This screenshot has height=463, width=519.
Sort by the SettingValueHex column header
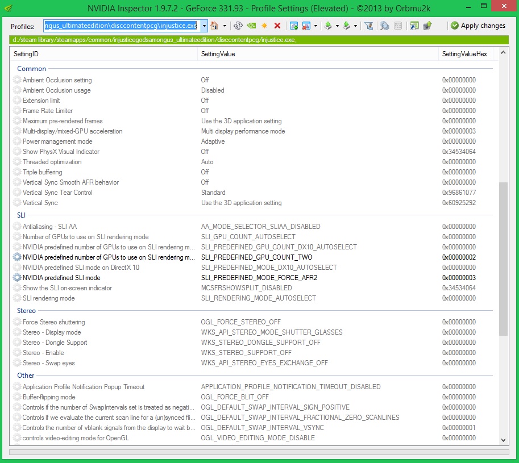click(x=465, y=54)
